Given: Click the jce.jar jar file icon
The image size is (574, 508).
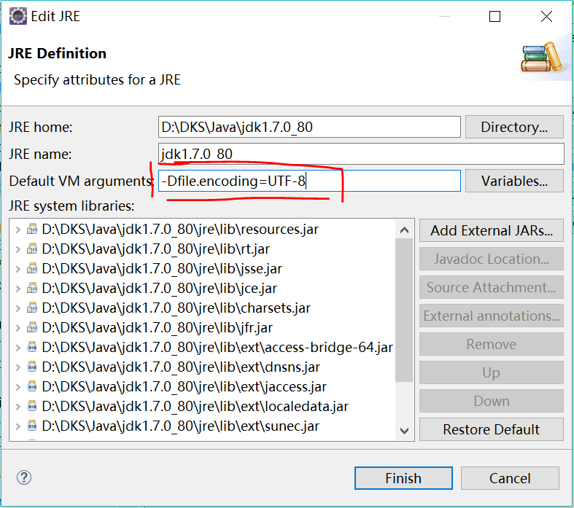Looking at the screenshot, I should (32, 288).
